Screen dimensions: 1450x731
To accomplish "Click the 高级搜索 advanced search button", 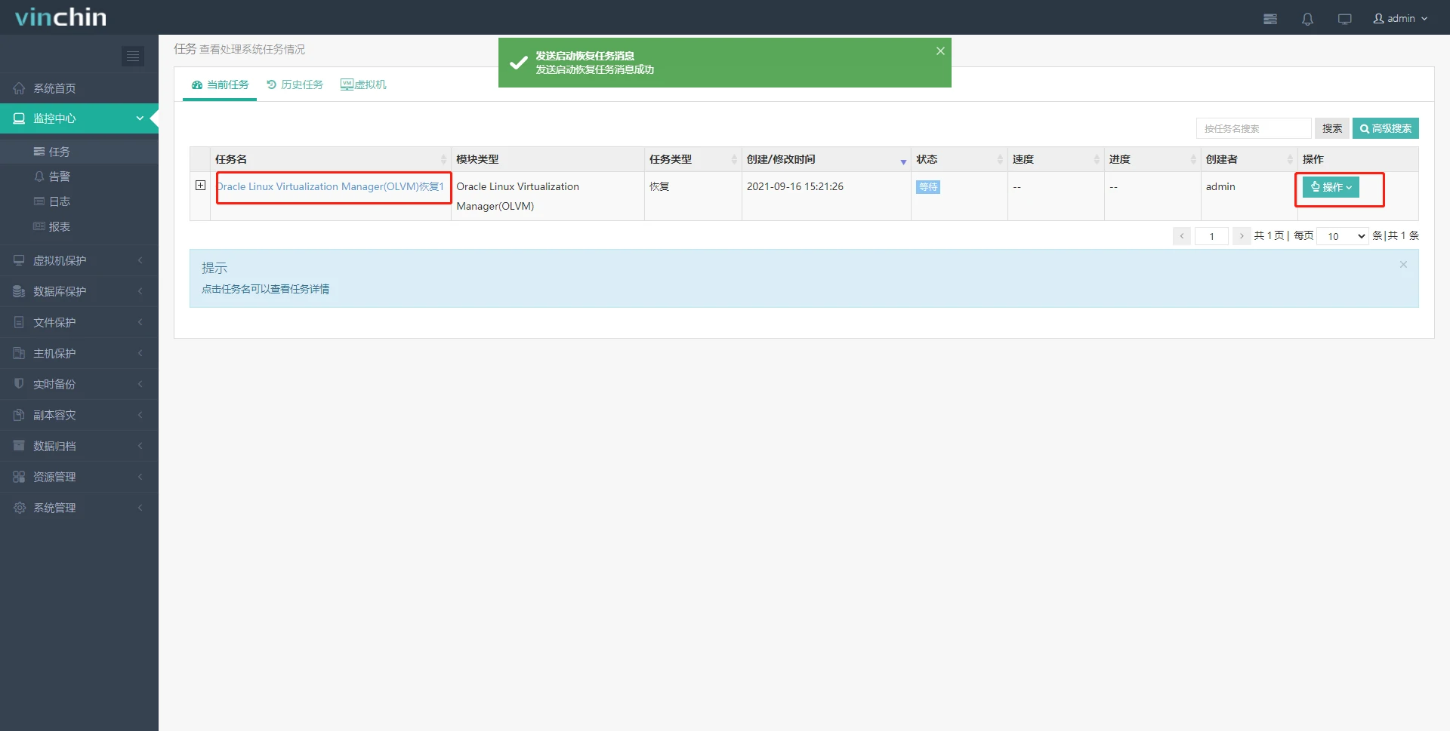I will [x=1385, y=128].
